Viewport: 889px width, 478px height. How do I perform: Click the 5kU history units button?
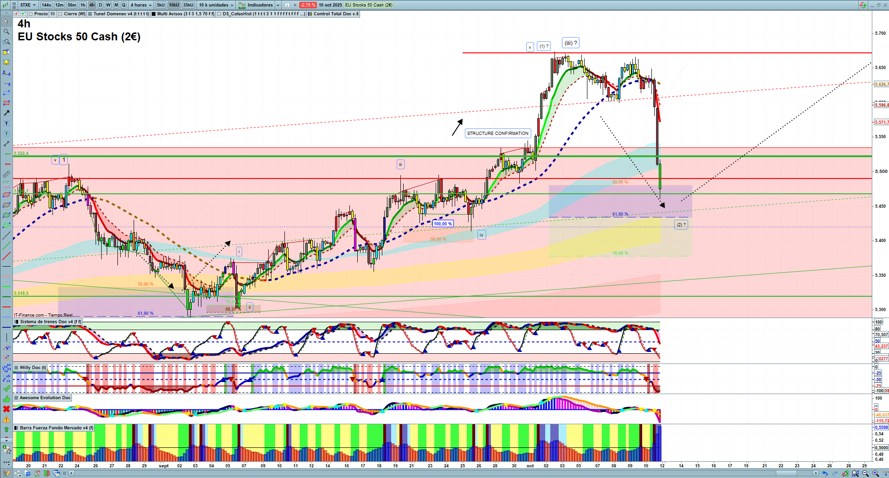(x=161, y=5)
